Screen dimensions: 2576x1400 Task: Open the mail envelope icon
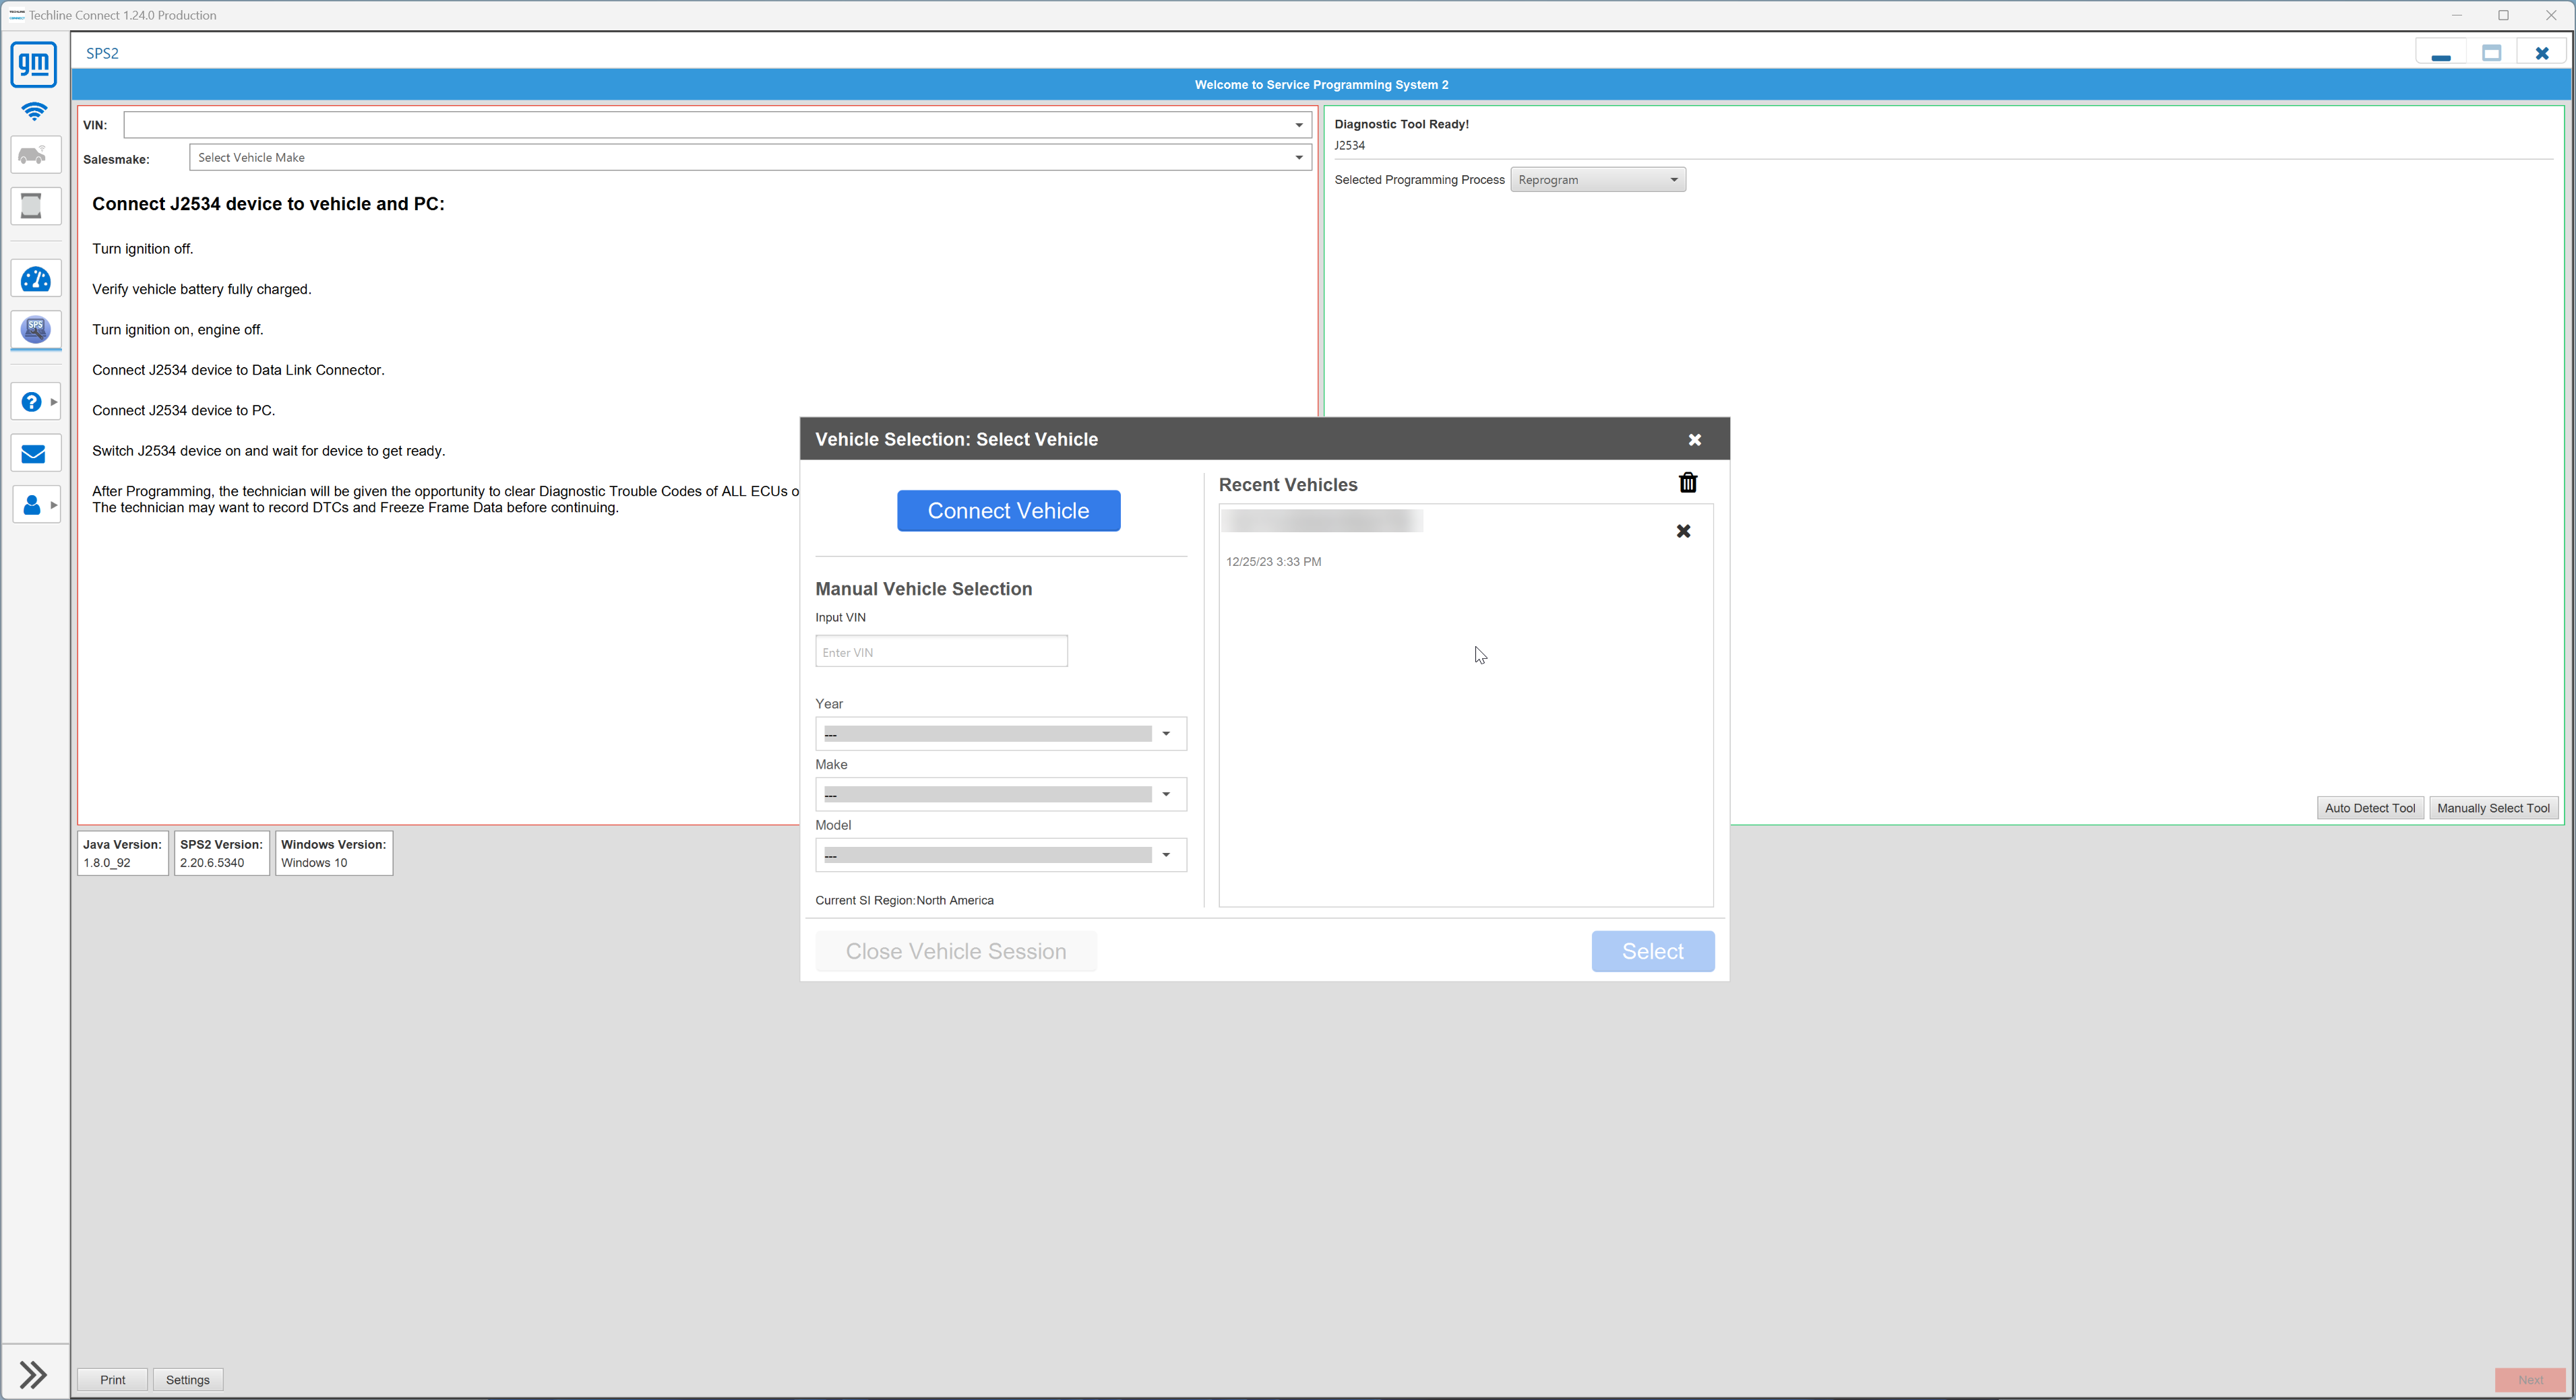[35, 453]
